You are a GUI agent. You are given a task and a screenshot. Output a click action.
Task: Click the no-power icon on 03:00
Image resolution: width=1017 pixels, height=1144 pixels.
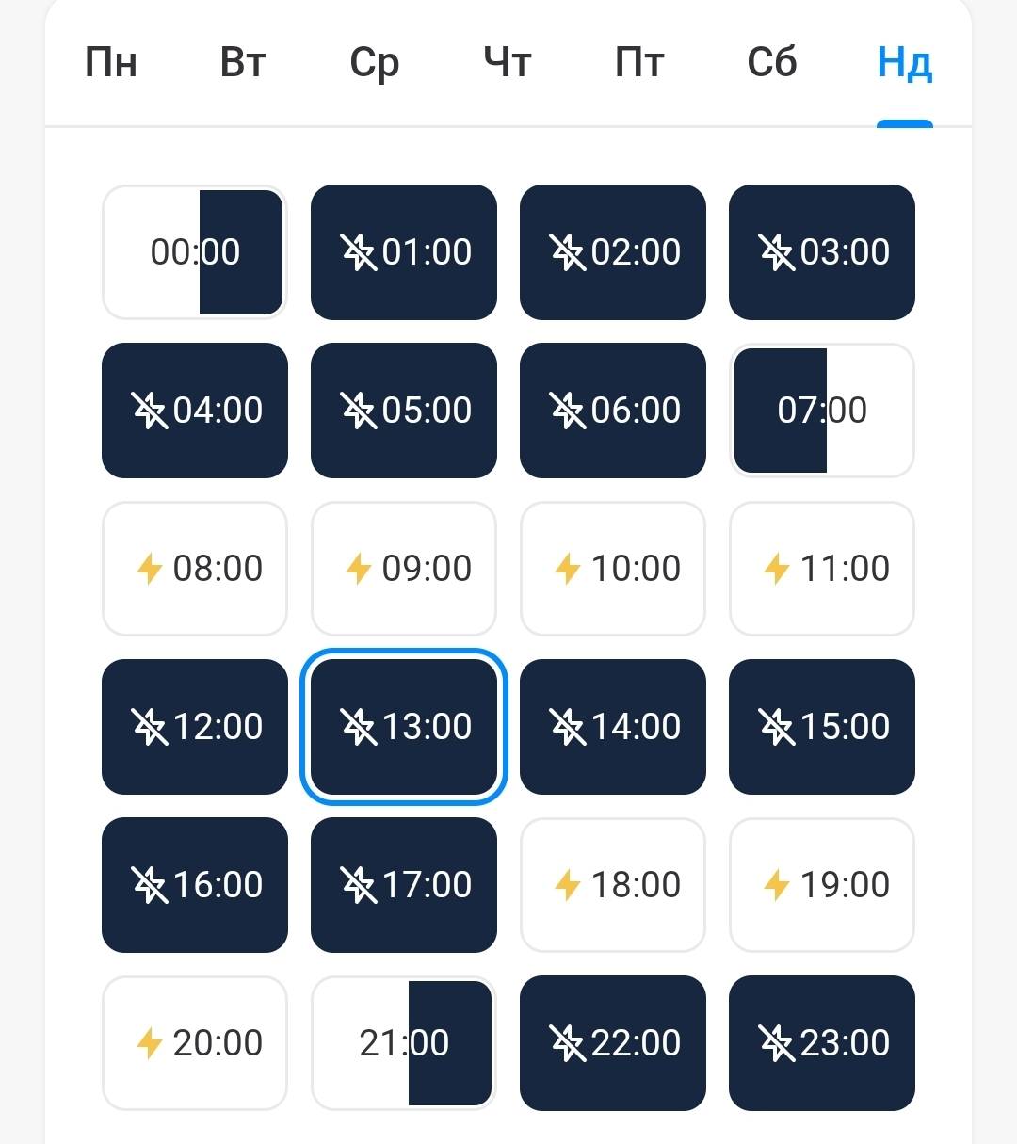coord(776,252)
